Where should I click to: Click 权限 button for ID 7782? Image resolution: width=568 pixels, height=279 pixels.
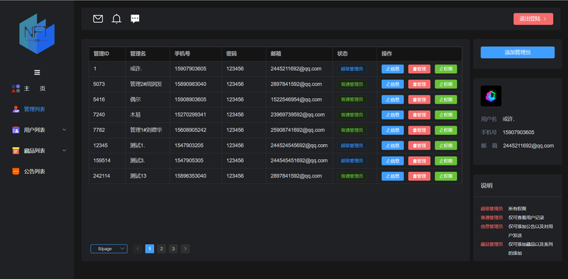tap(446, 130)
